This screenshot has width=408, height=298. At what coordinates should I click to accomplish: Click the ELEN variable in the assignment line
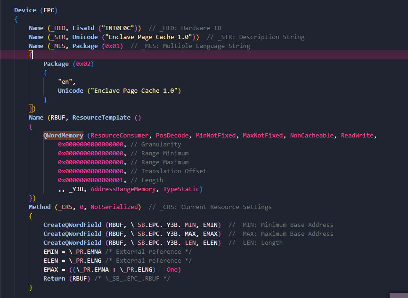tap(51, 260)
